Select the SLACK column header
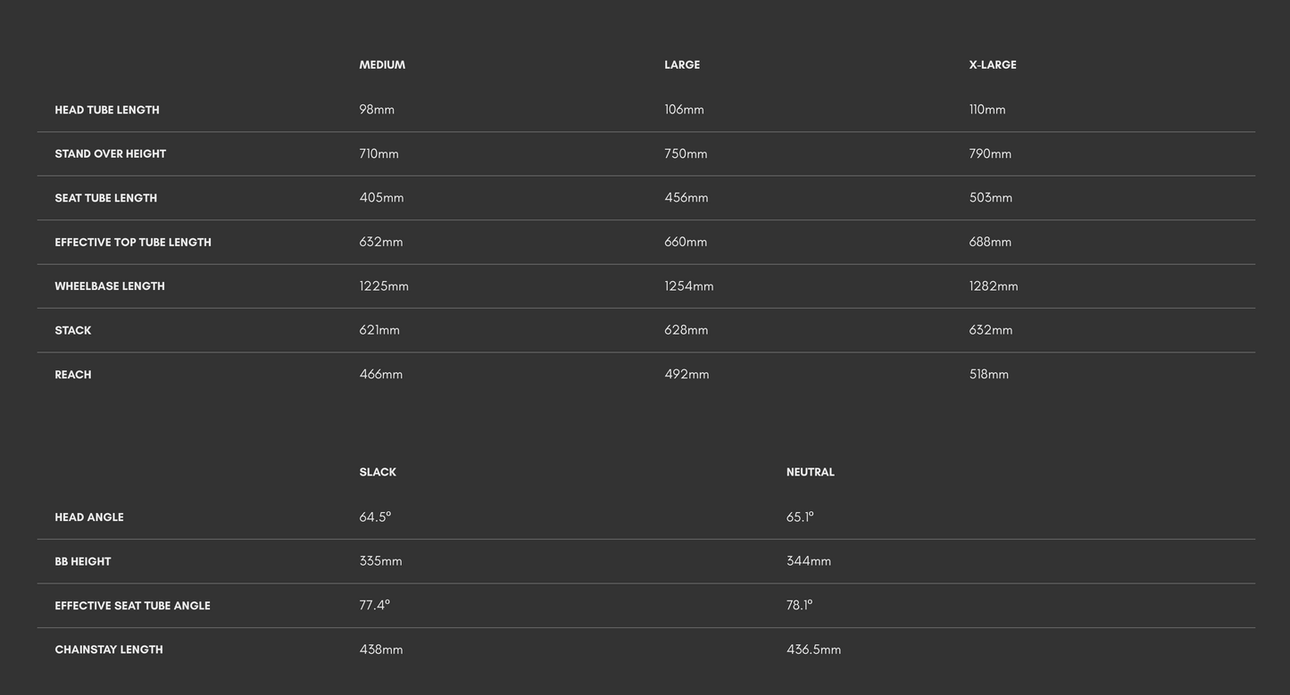This screenshot has height=695, width=1290. [x=378, y=473]
